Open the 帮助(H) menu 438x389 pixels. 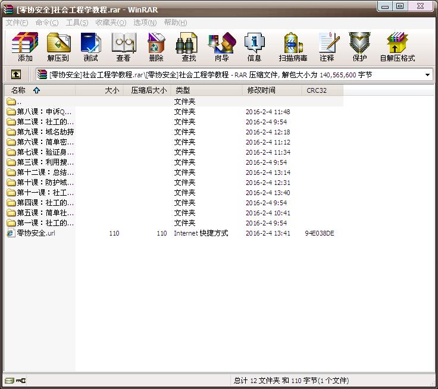(176, 23)
